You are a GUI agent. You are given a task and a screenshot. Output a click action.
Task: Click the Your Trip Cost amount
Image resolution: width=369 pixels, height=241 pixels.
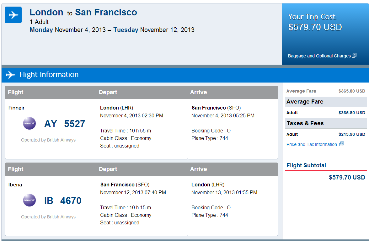(315, 27)
